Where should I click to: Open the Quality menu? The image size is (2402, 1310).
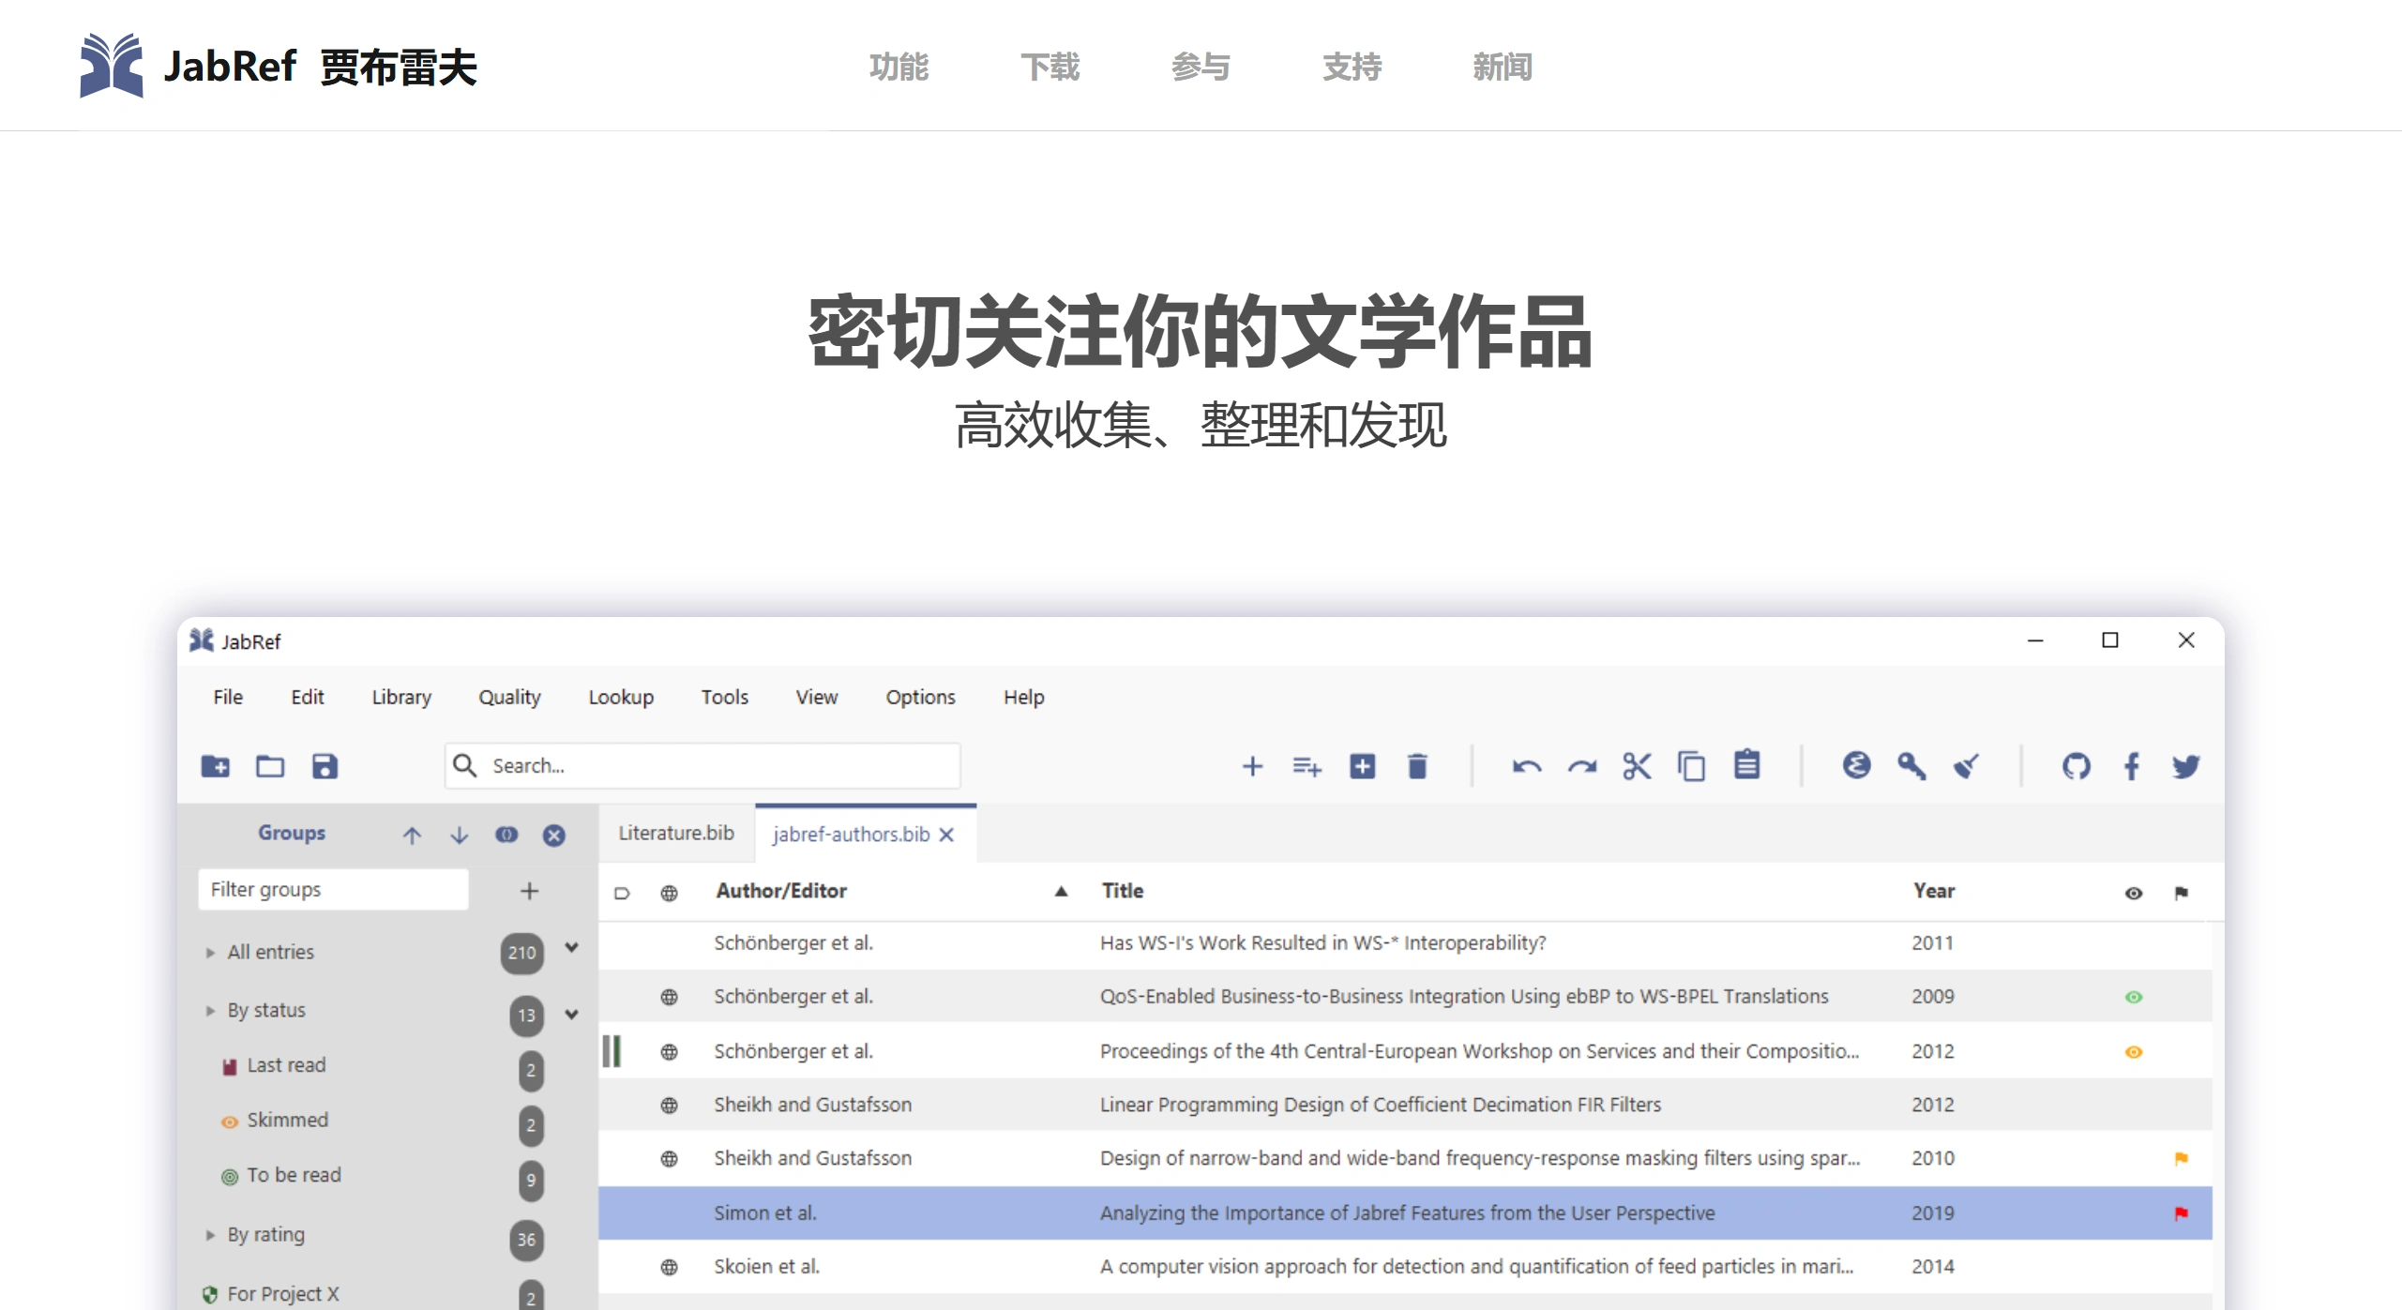(509, 697)
